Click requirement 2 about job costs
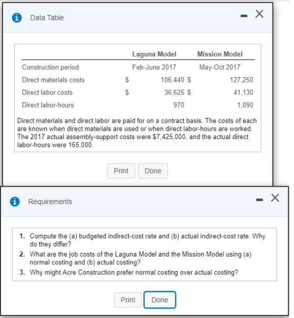The image size is (294, 318). (x=135, y=258)
